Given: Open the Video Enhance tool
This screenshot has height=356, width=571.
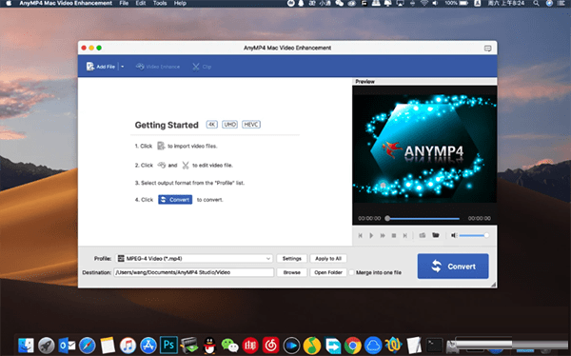Looking at the screenshot, I should pyautogui.click(x=158, y=67).
